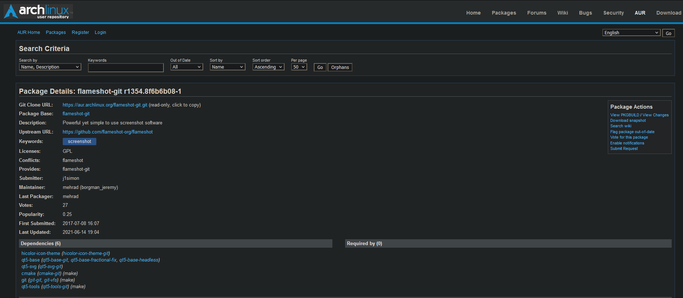Expand the English language dropdown

631,33
